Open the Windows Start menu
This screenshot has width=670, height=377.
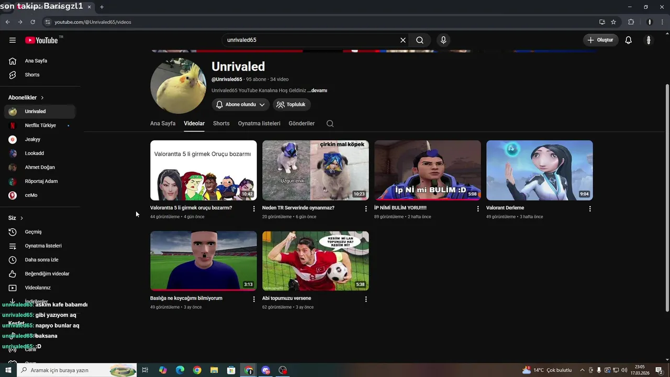(8, 370)
